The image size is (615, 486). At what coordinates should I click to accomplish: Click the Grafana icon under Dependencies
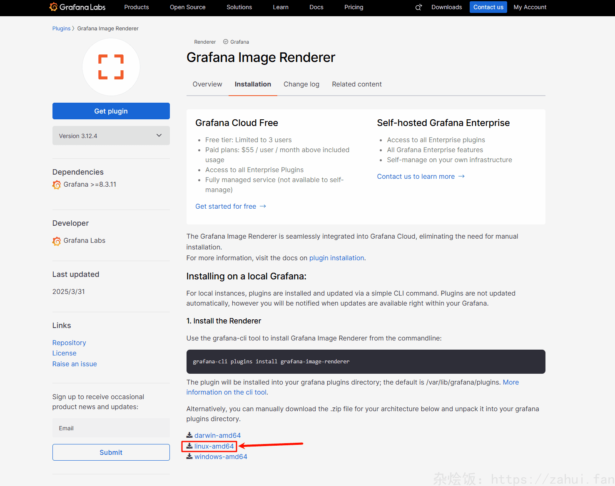57,185
